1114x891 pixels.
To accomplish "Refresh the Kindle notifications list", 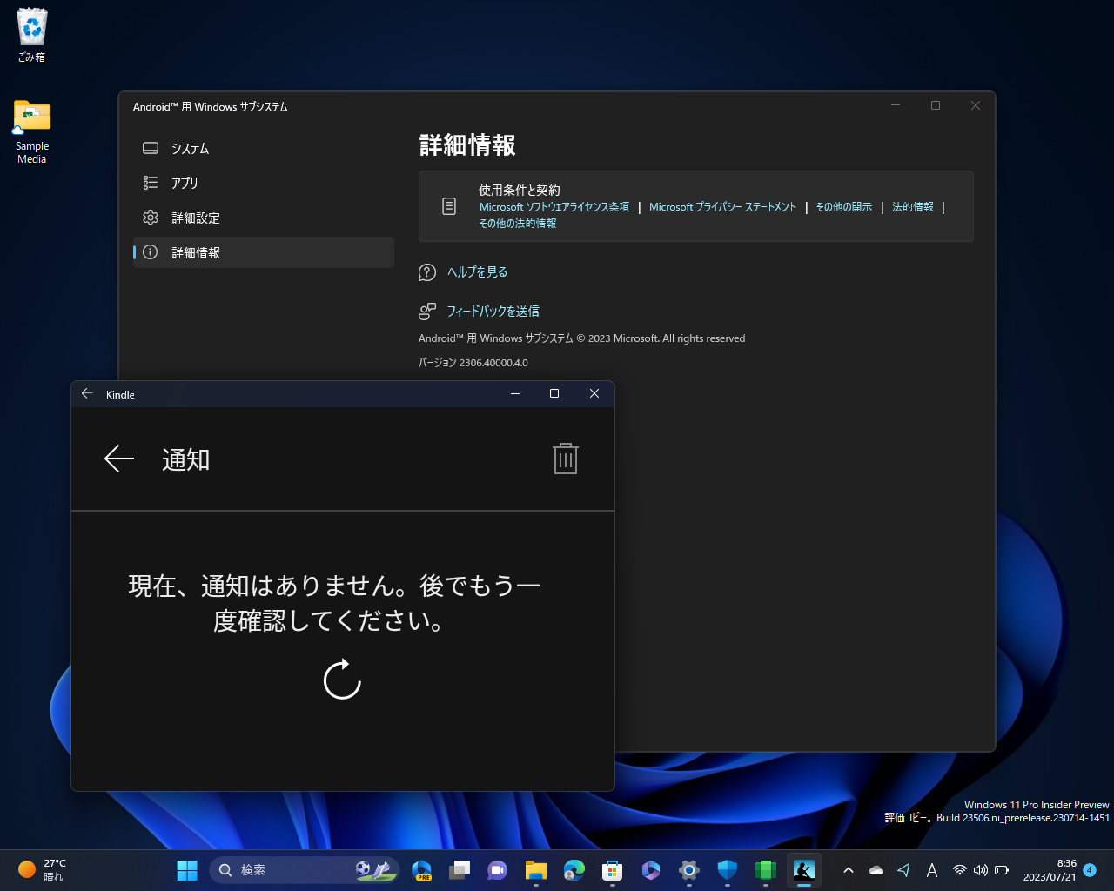I will click(342, 680).
